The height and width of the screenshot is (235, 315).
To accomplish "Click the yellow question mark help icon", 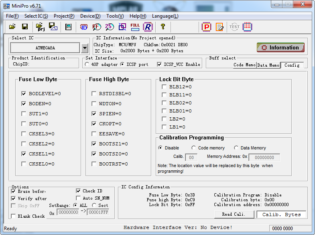I will click(163, 27).
